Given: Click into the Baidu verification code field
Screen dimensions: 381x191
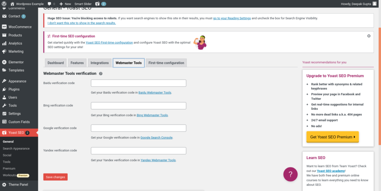Looking at the screenshot, I should [138, 83].
